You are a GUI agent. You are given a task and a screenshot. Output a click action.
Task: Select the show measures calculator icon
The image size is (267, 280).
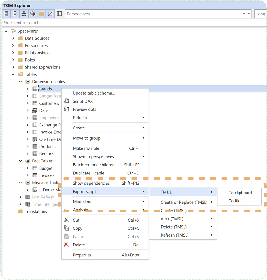6,13
